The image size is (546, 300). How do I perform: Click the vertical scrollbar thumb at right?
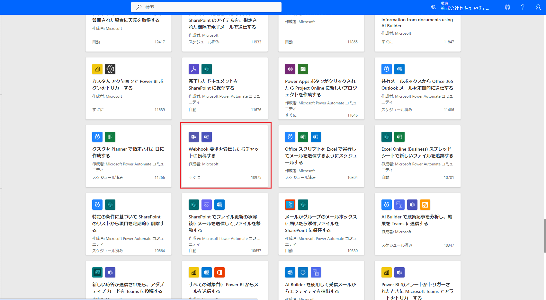(x=545, y=236)
